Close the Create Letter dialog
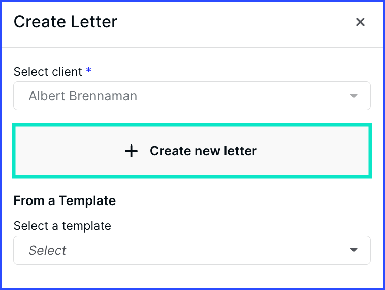Image resolution: width=385 pixels, height=290 pixels. tap(360, 22)
